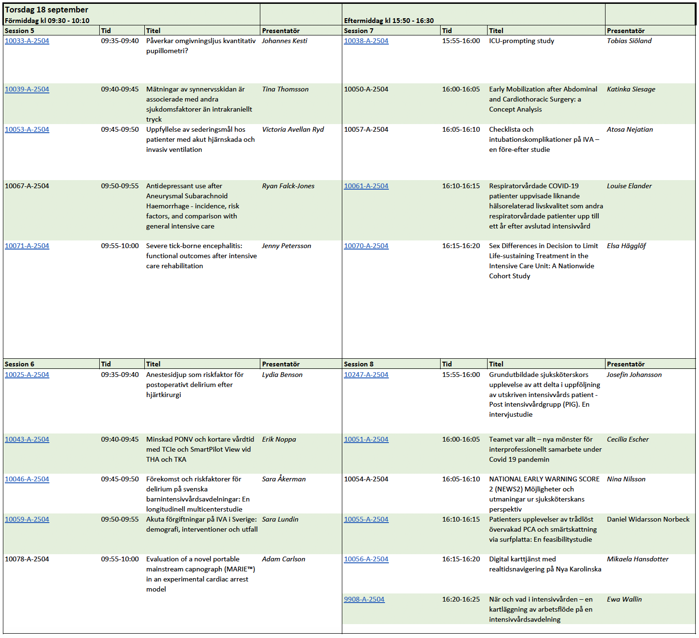699x638 pixels.
Task: Select presenter 'Elsa Hägglöf'
Action: [627, 246]
